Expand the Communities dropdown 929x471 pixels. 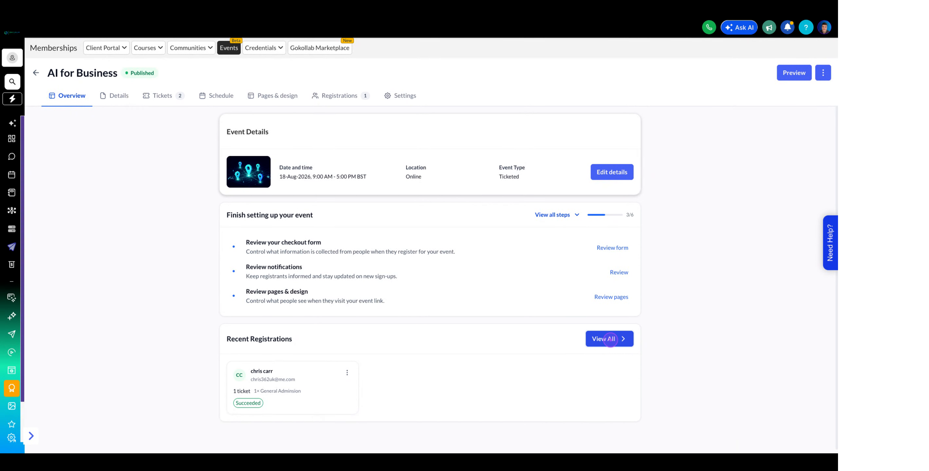tap(191, 48)
